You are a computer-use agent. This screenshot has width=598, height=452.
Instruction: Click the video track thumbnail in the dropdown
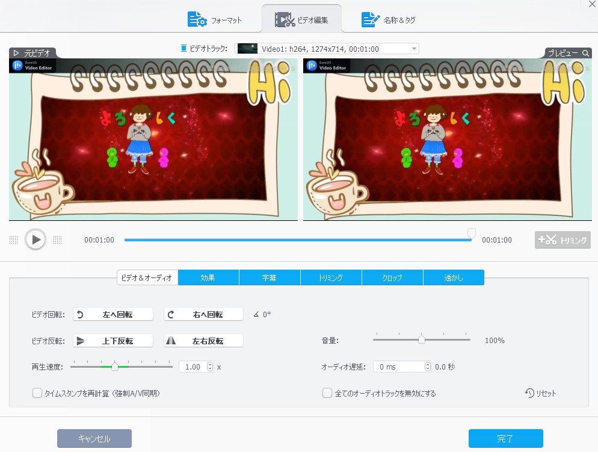pos(247,48)
